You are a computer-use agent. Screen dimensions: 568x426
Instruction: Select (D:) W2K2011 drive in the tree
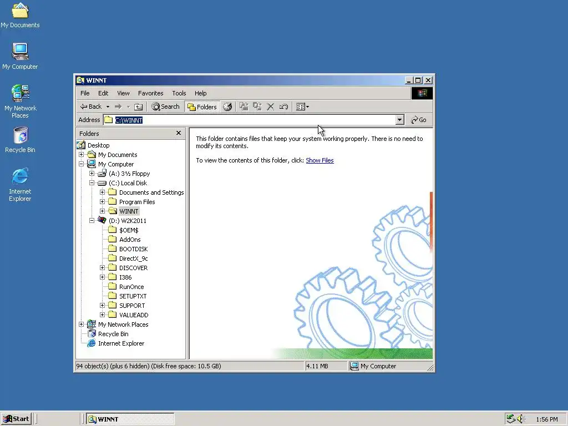[128, 221]
